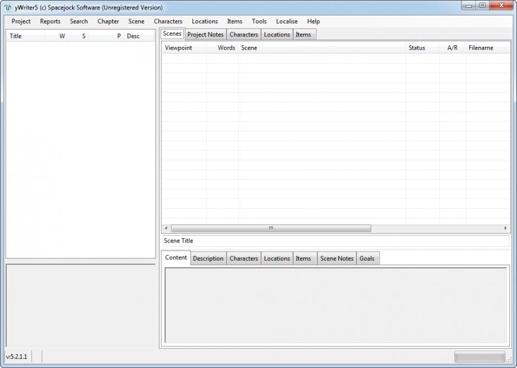Viewport: 517px width, 368px height.
Task: Click inside the scene content text area
Action: coord(335,305)
